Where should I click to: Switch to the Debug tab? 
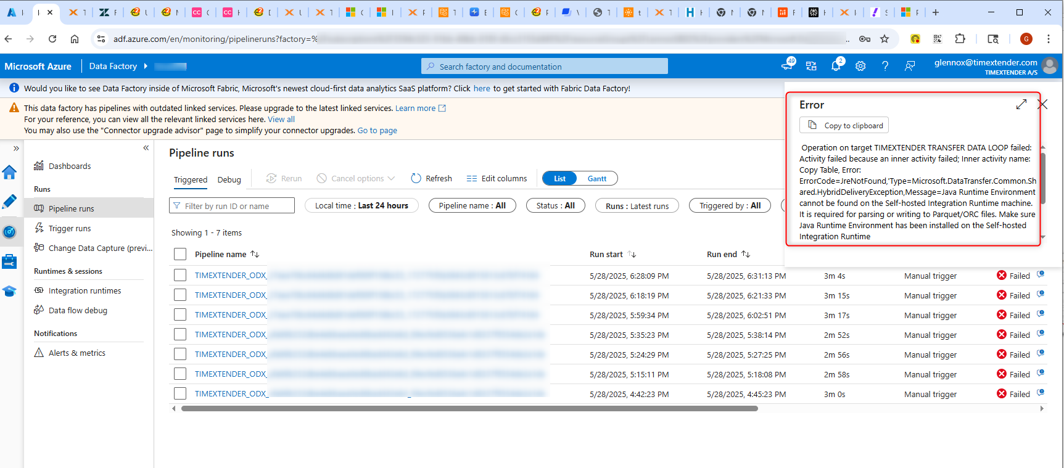(229, 179)
